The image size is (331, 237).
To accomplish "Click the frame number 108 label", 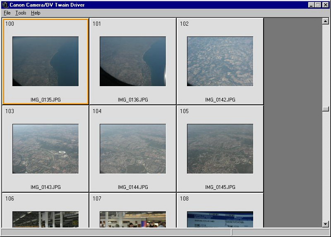I will click(184, 198).
